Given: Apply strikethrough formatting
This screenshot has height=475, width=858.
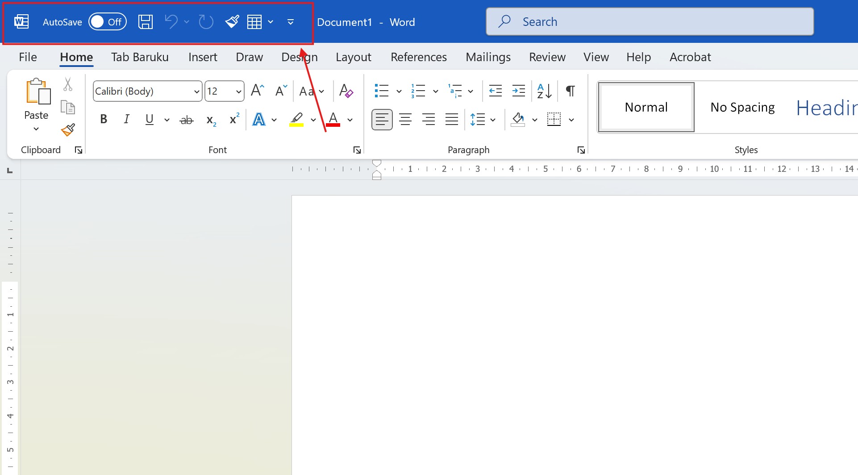Looking at the screenshot, I should point(186,120).
